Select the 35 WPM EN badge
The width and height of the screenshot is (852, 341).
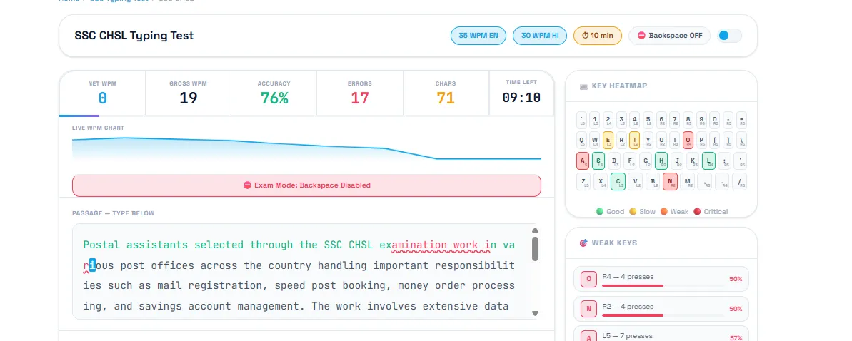click(478, 36)
